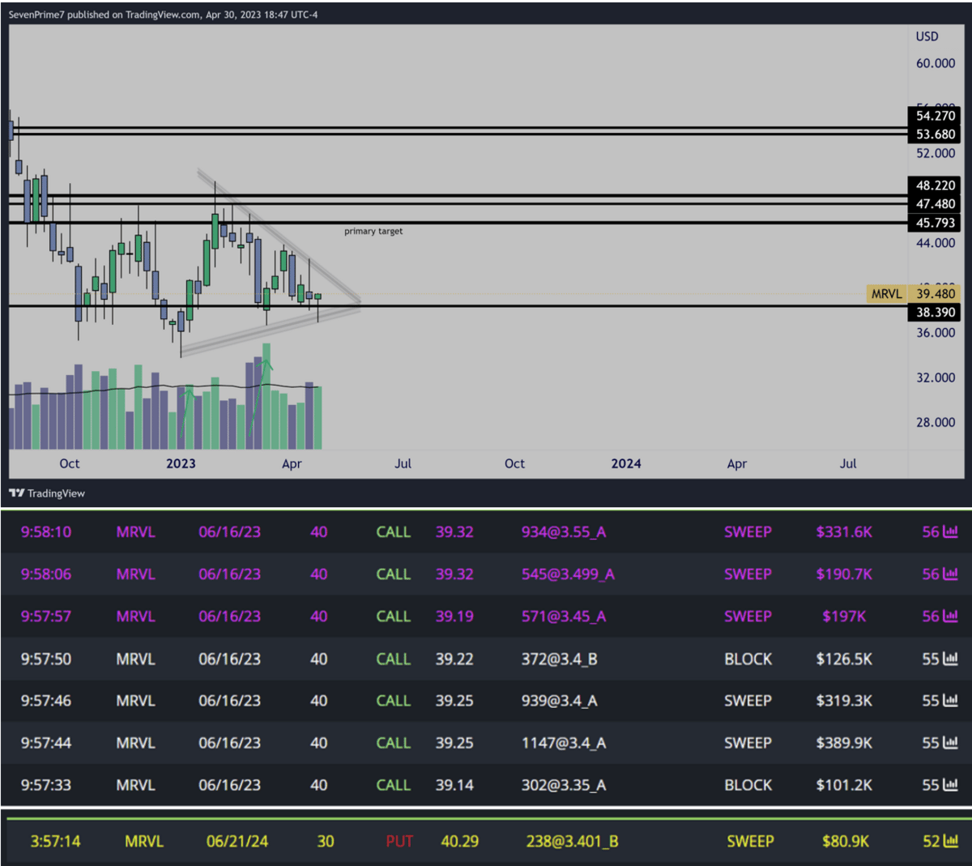Click the 939@3.4_A order details
Image resolution: width=972 pixels, height=866 pixels.
pos(560,701)
